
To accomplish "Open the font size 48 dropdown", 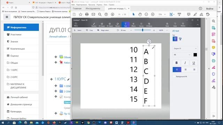I will 182,55.
